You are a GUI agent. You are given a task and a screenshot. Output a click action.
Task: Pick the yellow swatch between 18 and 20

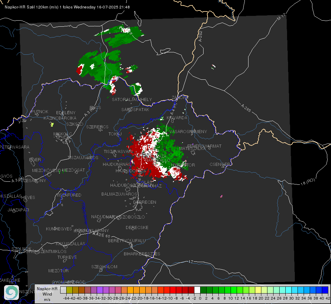point(258,290)
